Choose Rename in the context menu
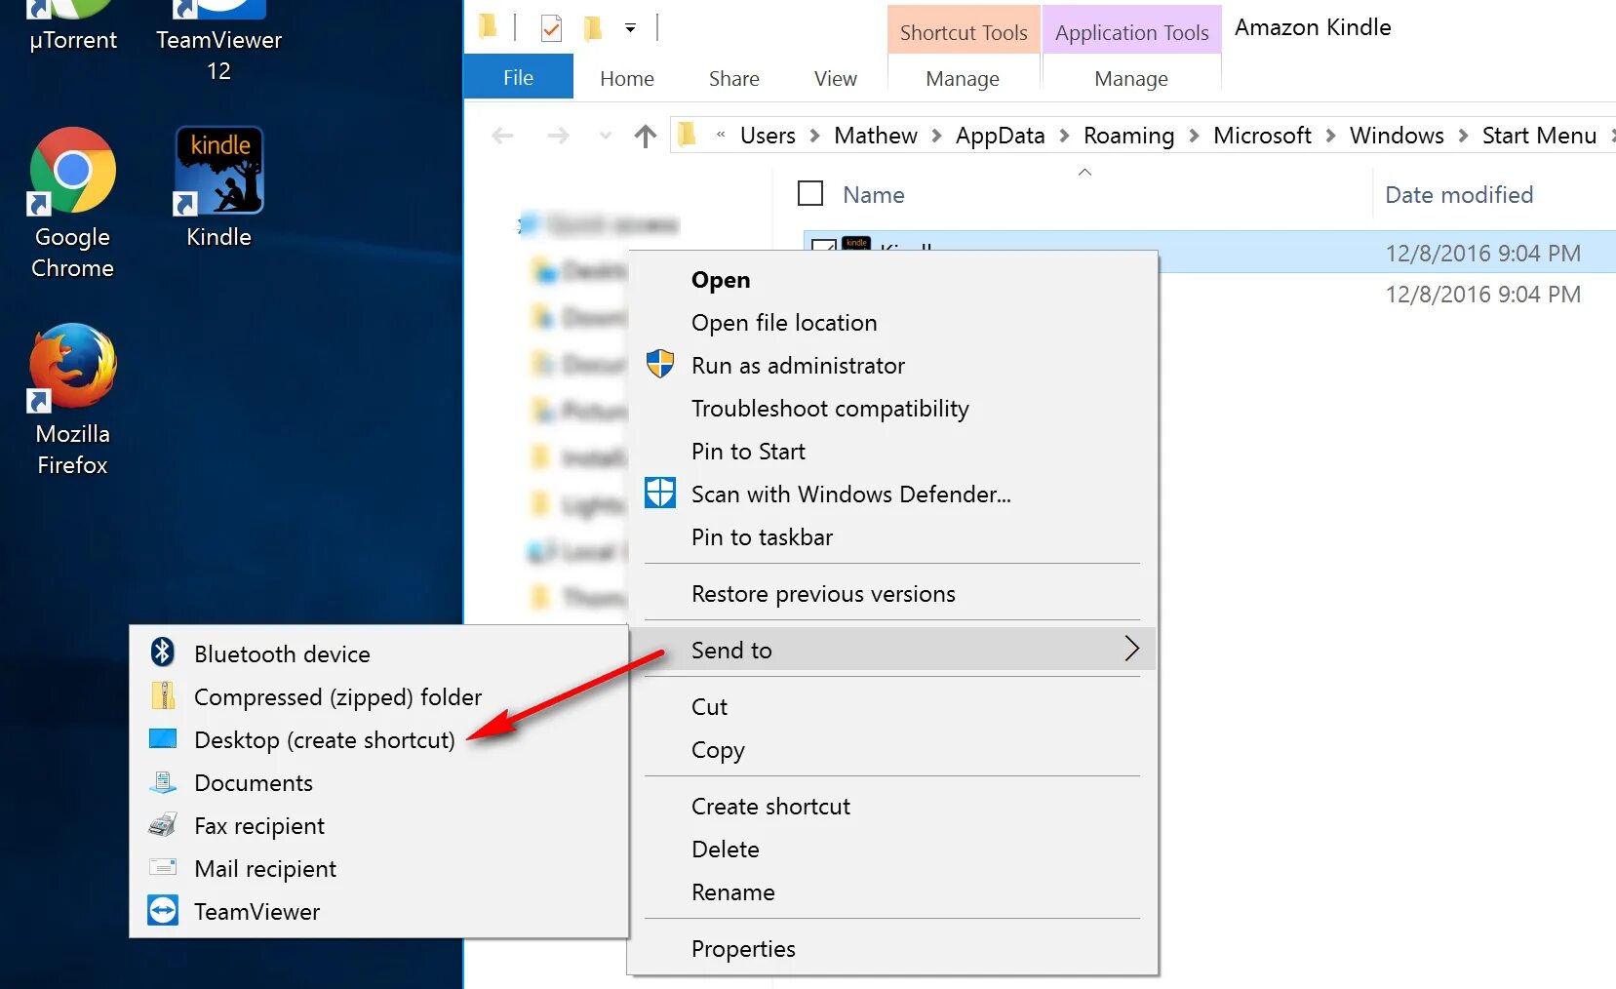The height and width of the screenshot is (989, 1616). click(891, 892)
